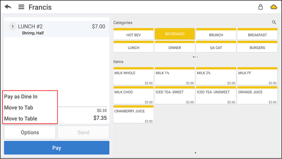Switch to the LUNCH category
The width and height of the screenshot is (282, 159).
pyautogui.click(x=134, y=46)
